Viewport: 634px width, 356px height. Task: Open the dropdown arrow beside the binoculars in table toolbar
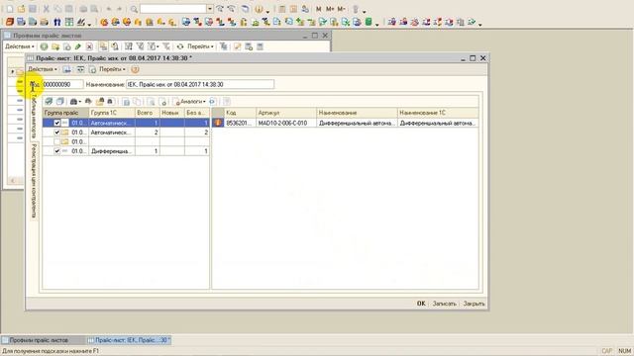79,102
